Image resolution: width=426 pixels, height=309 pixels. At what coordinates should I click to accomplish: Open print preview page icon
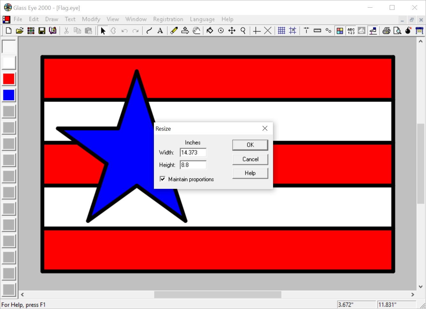coord(397,31)
